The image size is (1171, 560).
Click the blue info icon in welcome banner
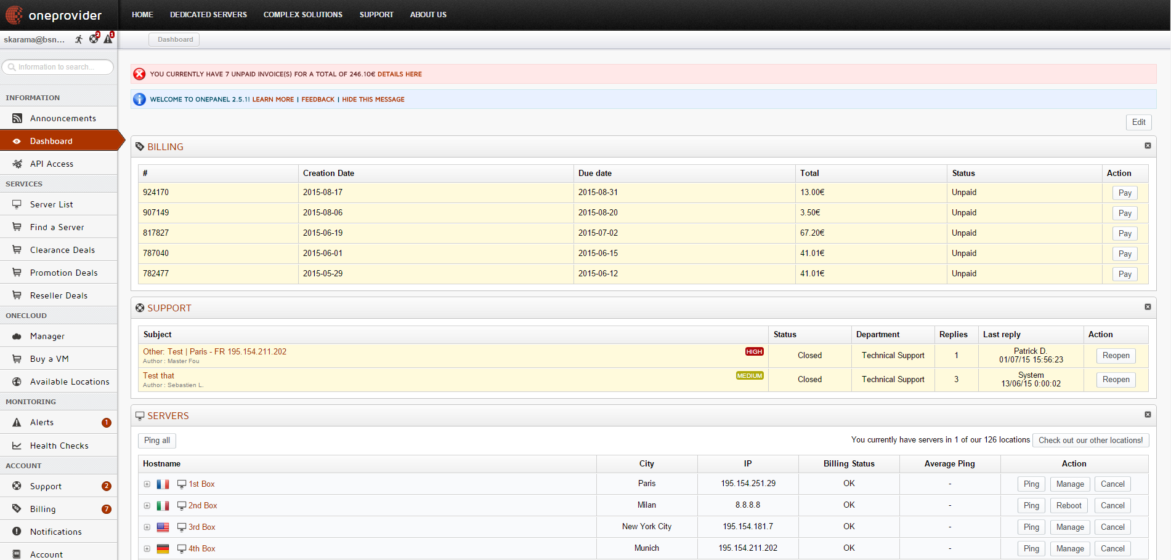140,99
